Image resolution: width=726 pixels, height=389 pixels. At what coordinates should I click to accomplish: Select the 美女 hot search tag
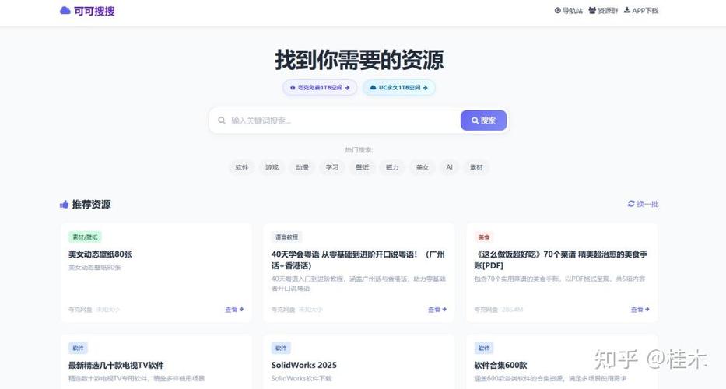pos(423,167)
